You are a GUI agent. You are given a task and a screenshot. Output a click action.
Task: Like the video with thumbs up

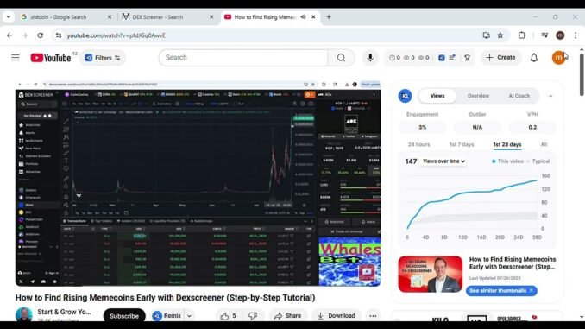pyautogui.click(x=229, y=316)
